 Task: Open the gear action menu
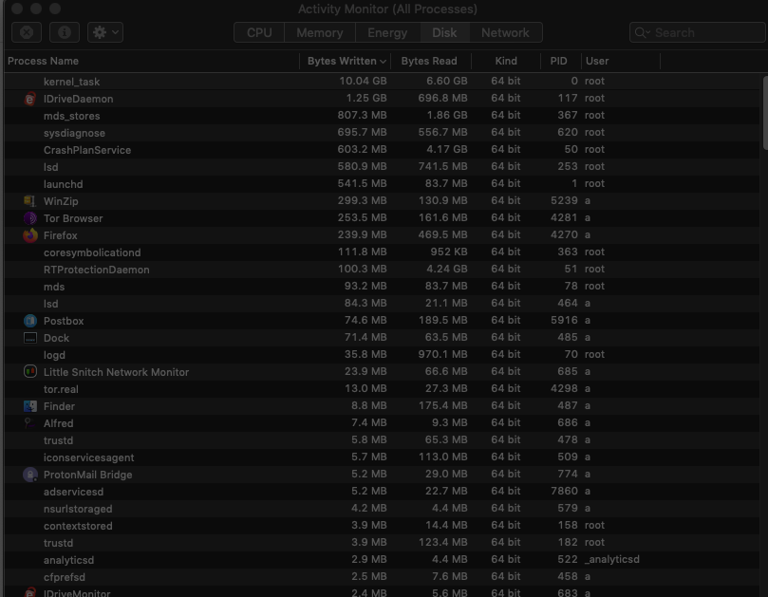click(x=105, y=32)
